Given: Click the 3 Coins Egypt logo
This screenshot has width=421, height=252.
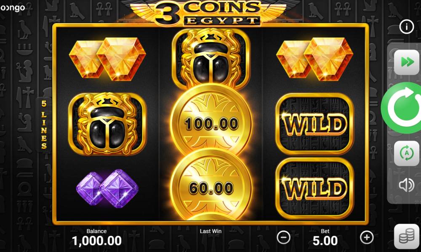Looking at the screenshot, I should 208,13.
